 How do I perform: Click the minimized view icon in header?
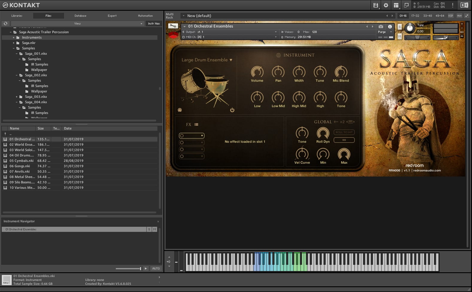pos(406,5)
